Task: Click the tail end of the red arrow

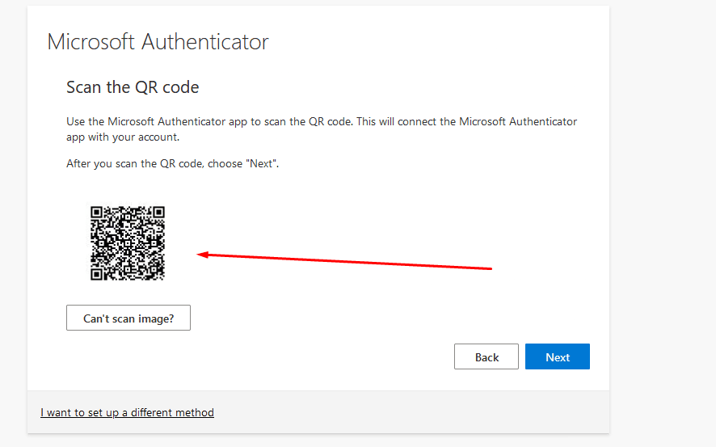Action: coord(490,268)
